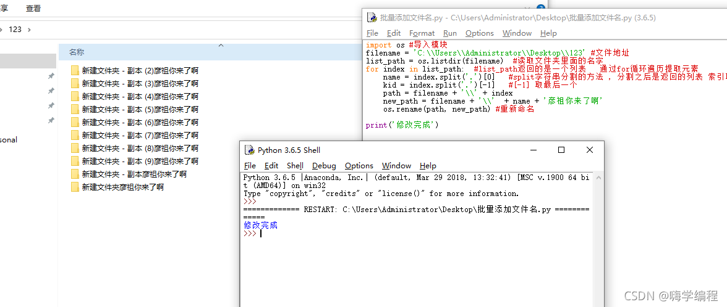The width and height of the screenshot is (727, 307).
Task: Select folder icon for 新建文件夹 - 副本 (7)彦祖你来了啊
Action: tap(75, 136)
